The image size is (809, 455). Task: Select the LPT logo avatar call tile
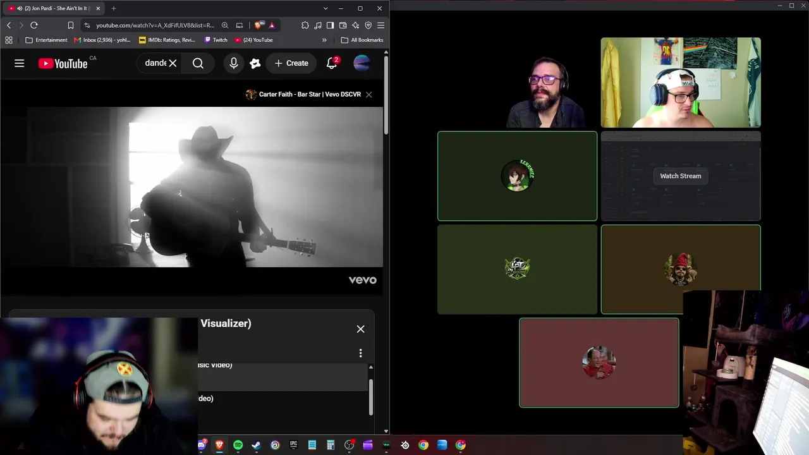coord(517,269)
